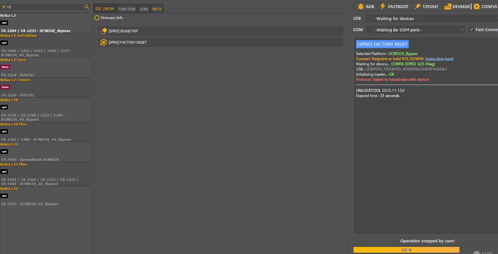Click the USB VID_1782 device path text

[406, 69]
